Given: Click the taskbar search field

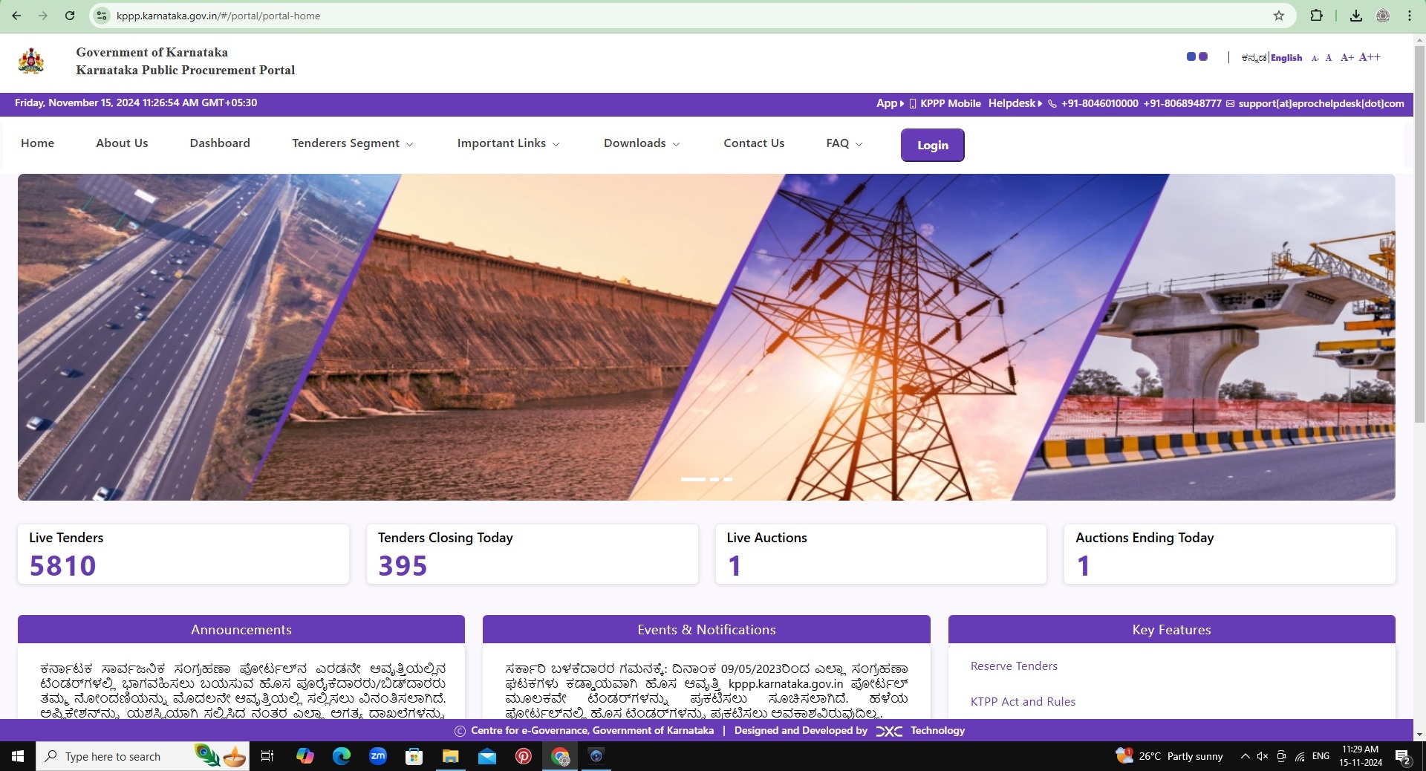Looking at the screenshot, I should 119,756.
